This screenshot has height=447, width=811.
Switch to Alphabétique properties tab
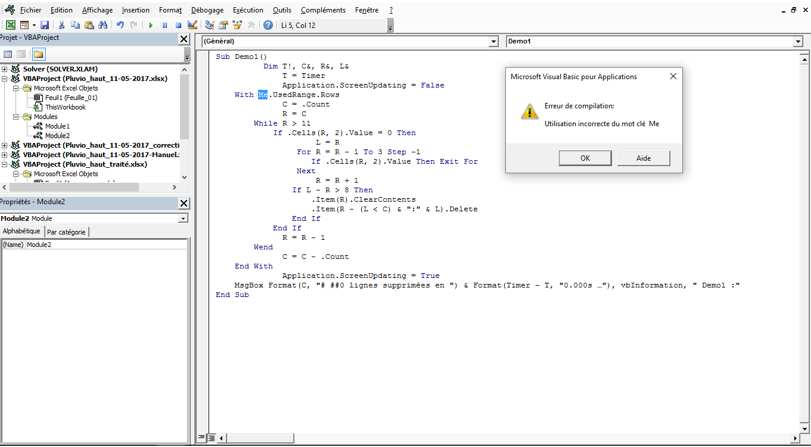click(x=21, y=231)
